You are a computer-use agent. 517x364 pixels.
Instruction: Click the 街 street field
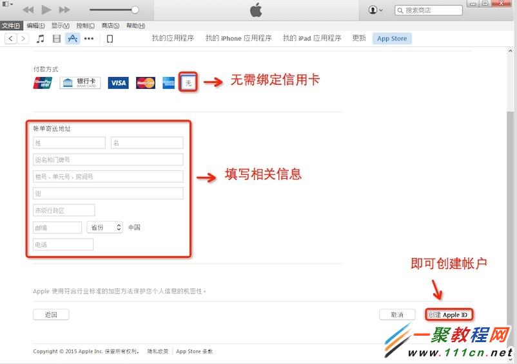click(108, 194)
